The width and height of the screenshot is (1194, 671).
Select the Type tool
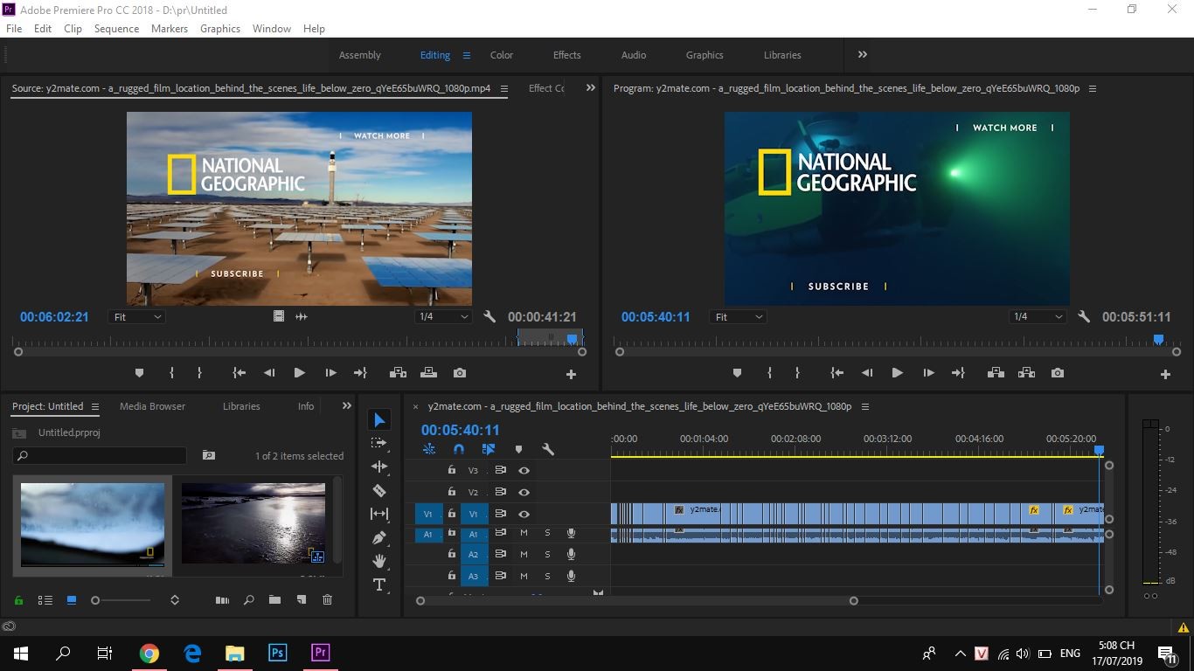point(379,585)
